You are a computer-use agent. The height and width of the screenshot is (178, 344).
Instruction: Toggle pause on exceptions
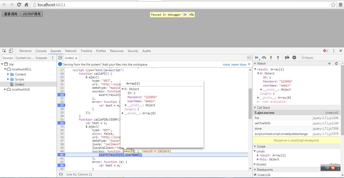pyautogui.click(x=294, y=57)
